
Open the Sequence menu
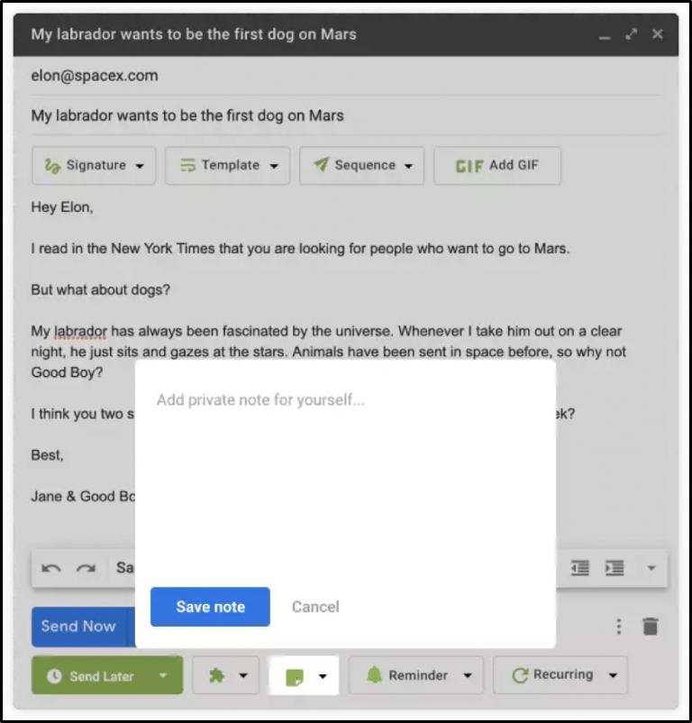coord(361,166)
